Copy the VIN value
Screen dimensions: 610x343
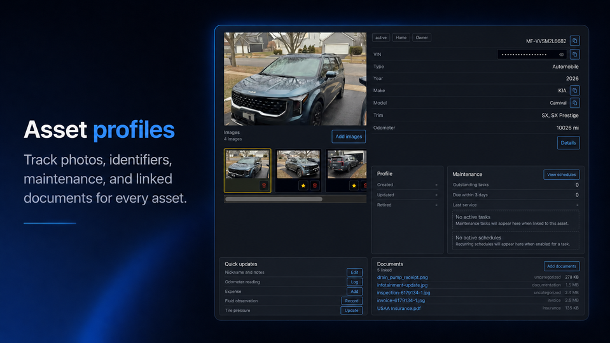(574, 55)
